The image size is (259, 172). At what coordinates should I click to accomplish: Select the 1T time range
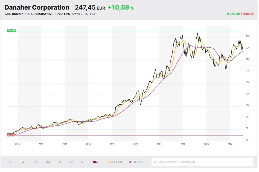10,162
